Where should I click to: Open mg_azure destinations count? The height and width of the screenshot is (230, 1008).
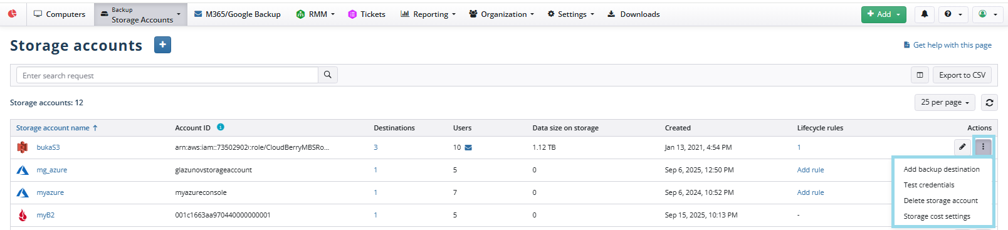coord(375,170)
